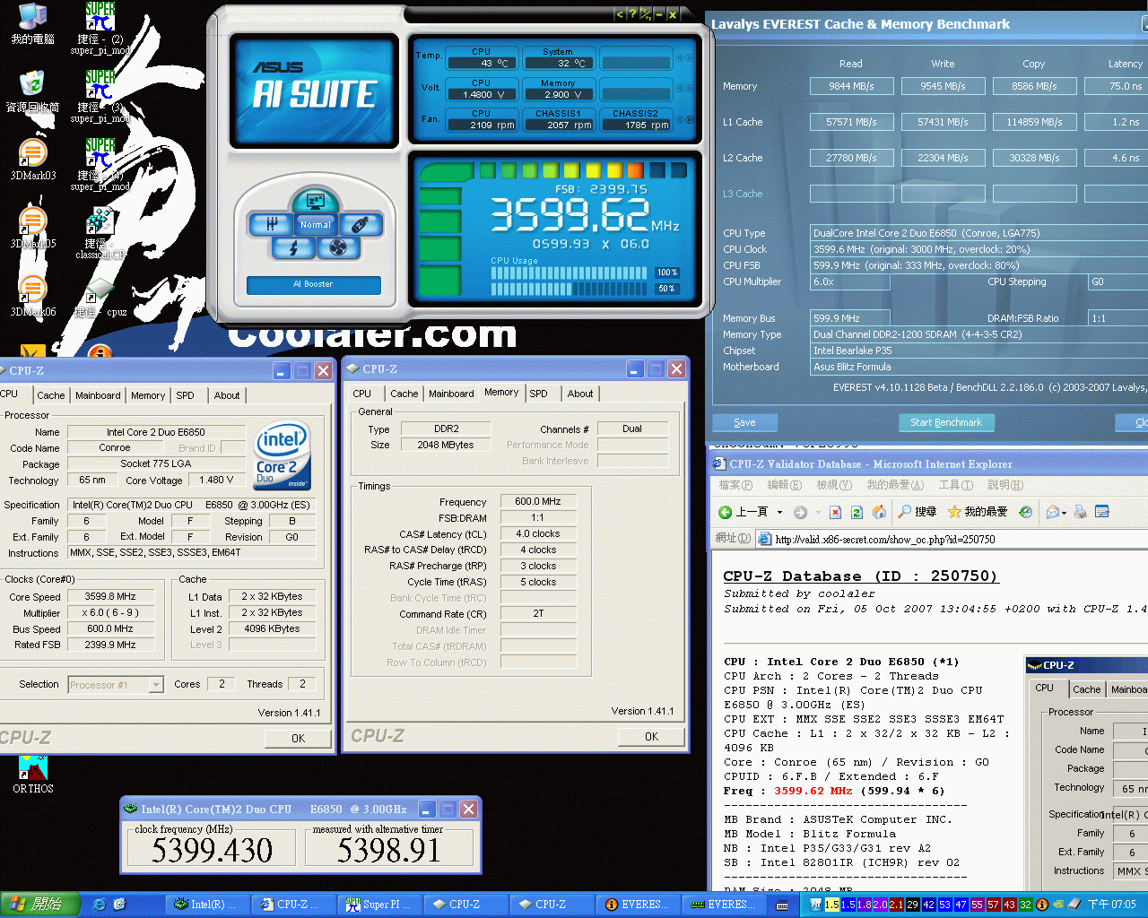Switch to Intel(R) taskbar button
This screenshot has width=1148, height=918.
tap(207, 905)
